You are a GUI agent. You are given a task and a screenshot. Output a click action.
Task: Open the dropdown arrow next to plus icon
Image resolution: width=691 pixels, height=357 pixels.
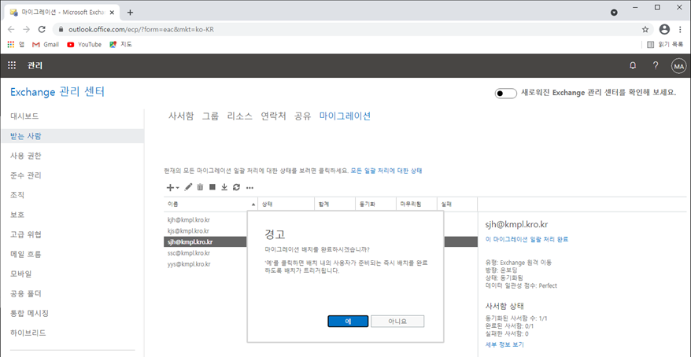coord(177,188)
